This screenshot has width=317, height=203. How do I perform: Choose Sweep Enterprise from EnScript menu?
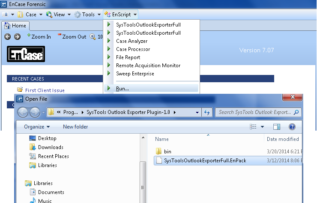point(135,74)
